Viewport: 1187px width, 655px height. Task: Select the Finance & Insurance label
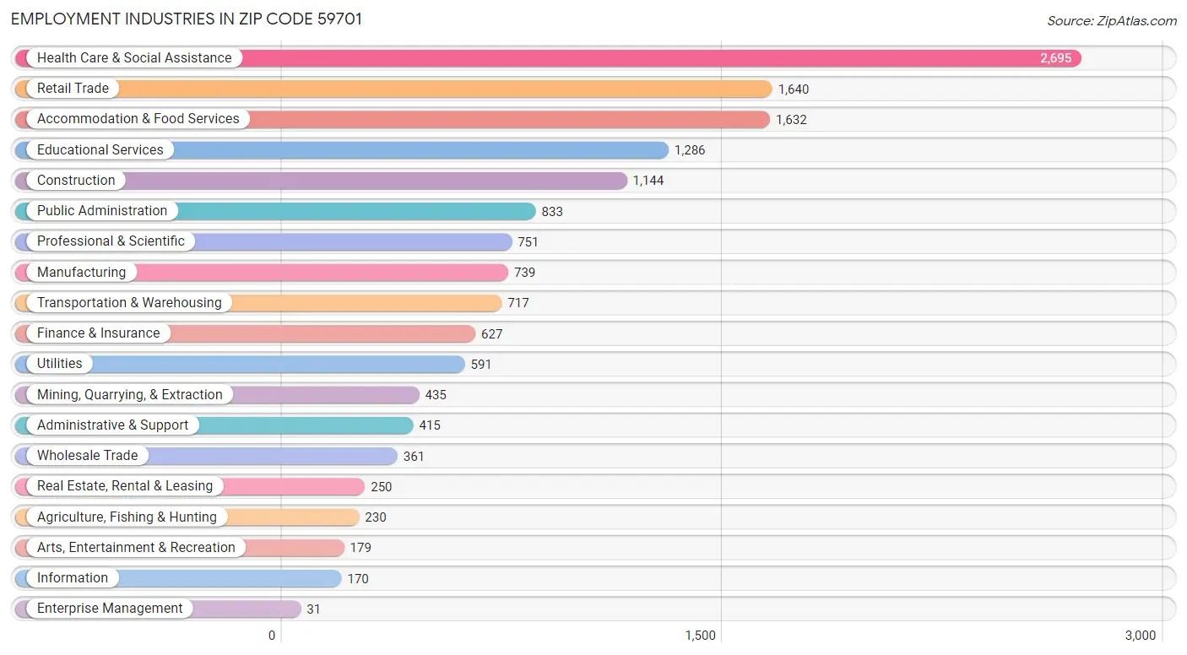[x=99, y=333]
